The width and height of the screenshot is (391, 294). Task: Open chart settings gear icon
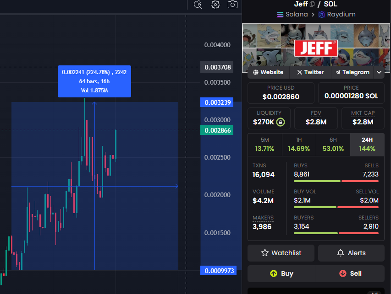215,5
